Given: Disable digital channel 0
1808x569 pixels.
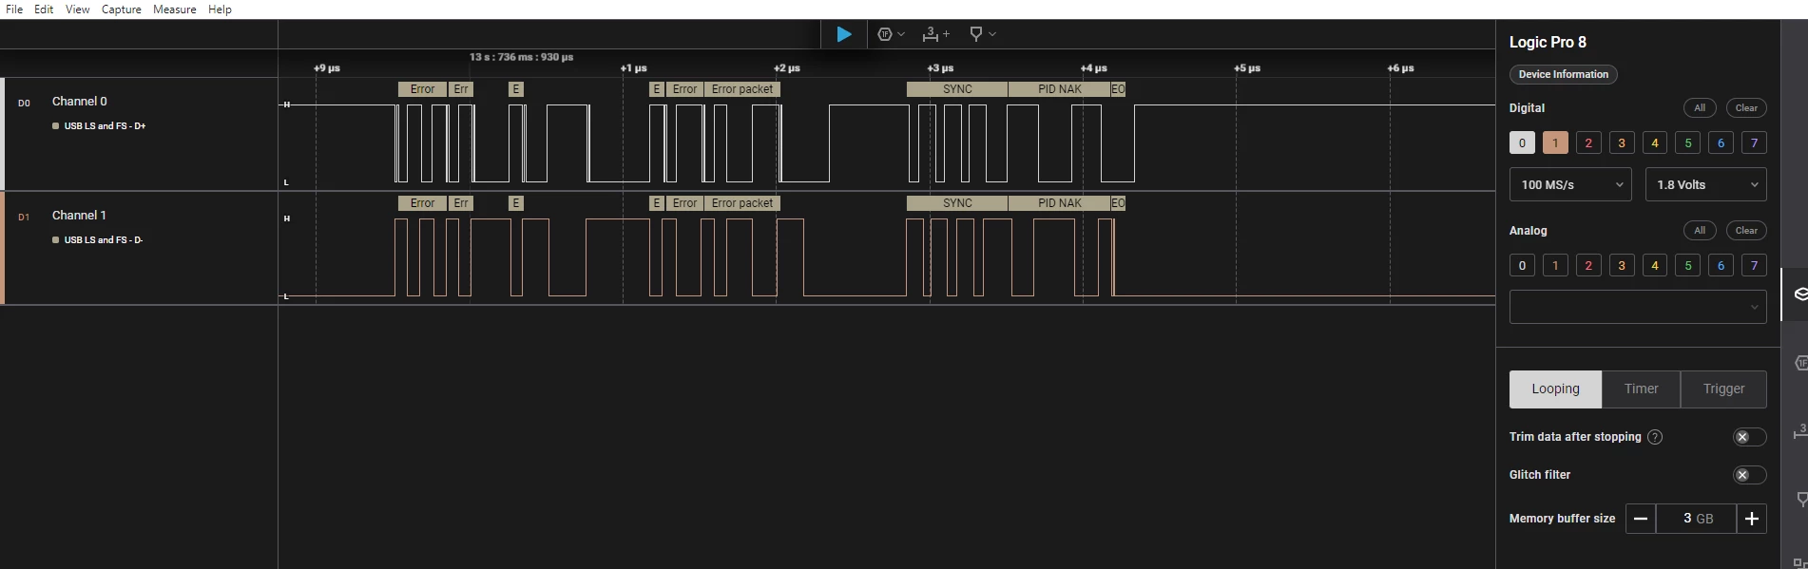Looking at the screenshot, I should [1522, 143].
